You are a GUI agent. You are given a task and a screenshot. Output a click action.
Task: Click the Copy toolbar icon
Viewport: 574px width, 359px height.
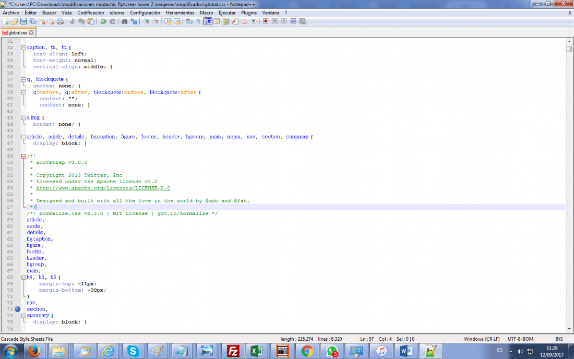tap(81, 21)
